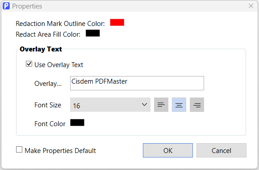
Task: Open the Font Size dropdown
Action: click(110, 105)
